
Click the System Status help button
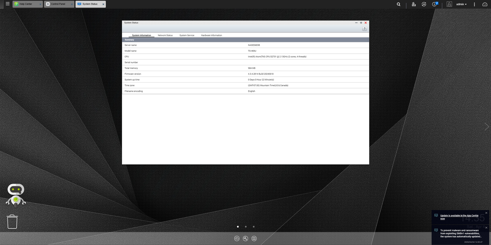pos(364,29)
